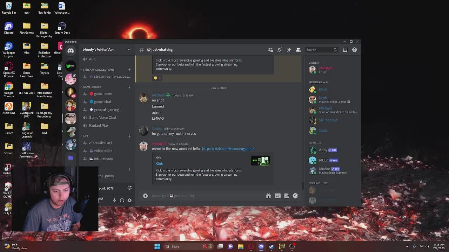Open Mudae bot in member list

[332, 170]
